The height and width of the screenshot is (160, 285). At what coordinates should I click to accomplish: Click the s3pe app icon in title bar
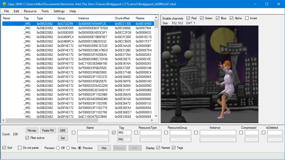coord(4,4)
